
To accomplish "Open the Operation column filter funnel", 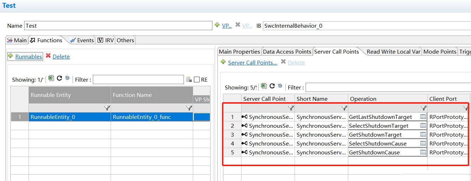I will (423, 108).
